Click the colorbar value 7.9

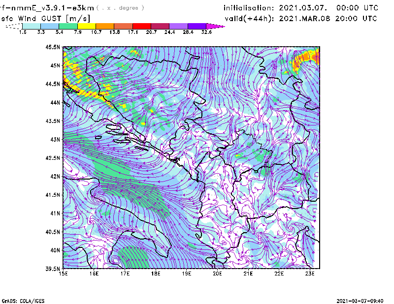click(x=78, y=32)
